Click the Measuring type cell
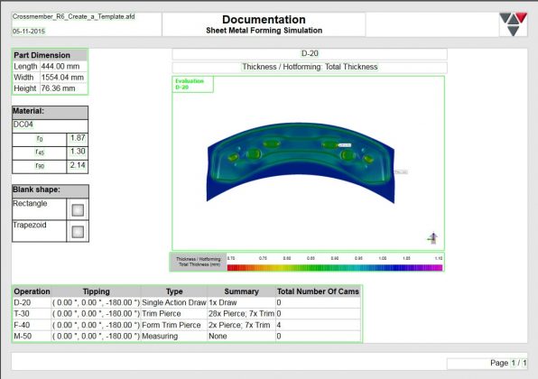 tap(174, 336)
